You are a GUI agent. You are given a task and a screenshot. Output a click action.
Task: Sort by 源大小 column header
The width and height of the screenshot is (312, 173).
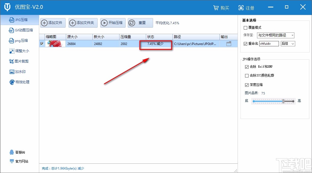79,37
